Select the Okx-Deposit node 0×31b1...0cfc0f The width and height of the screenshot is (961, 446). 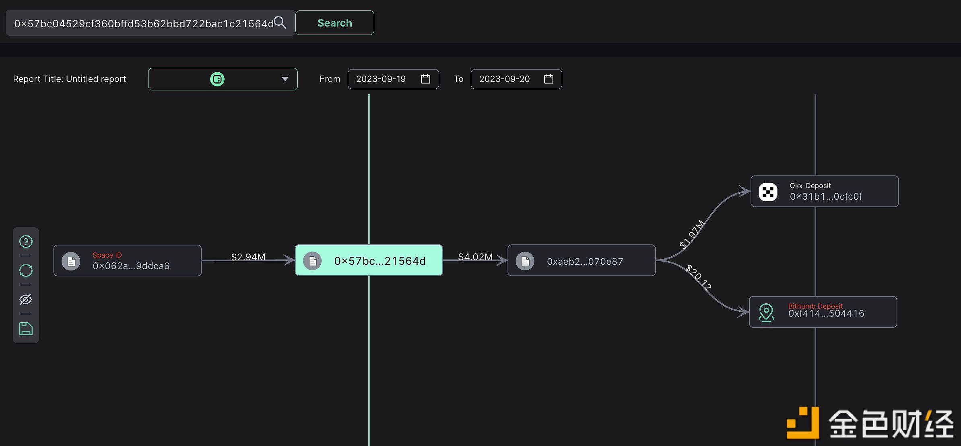pos(825,191)
